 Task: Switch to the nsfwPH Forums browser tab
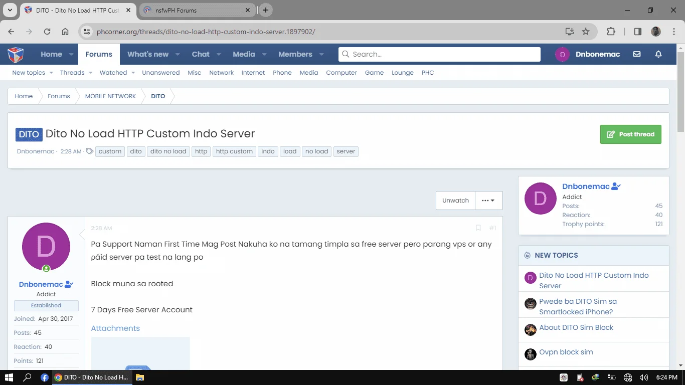197,10
